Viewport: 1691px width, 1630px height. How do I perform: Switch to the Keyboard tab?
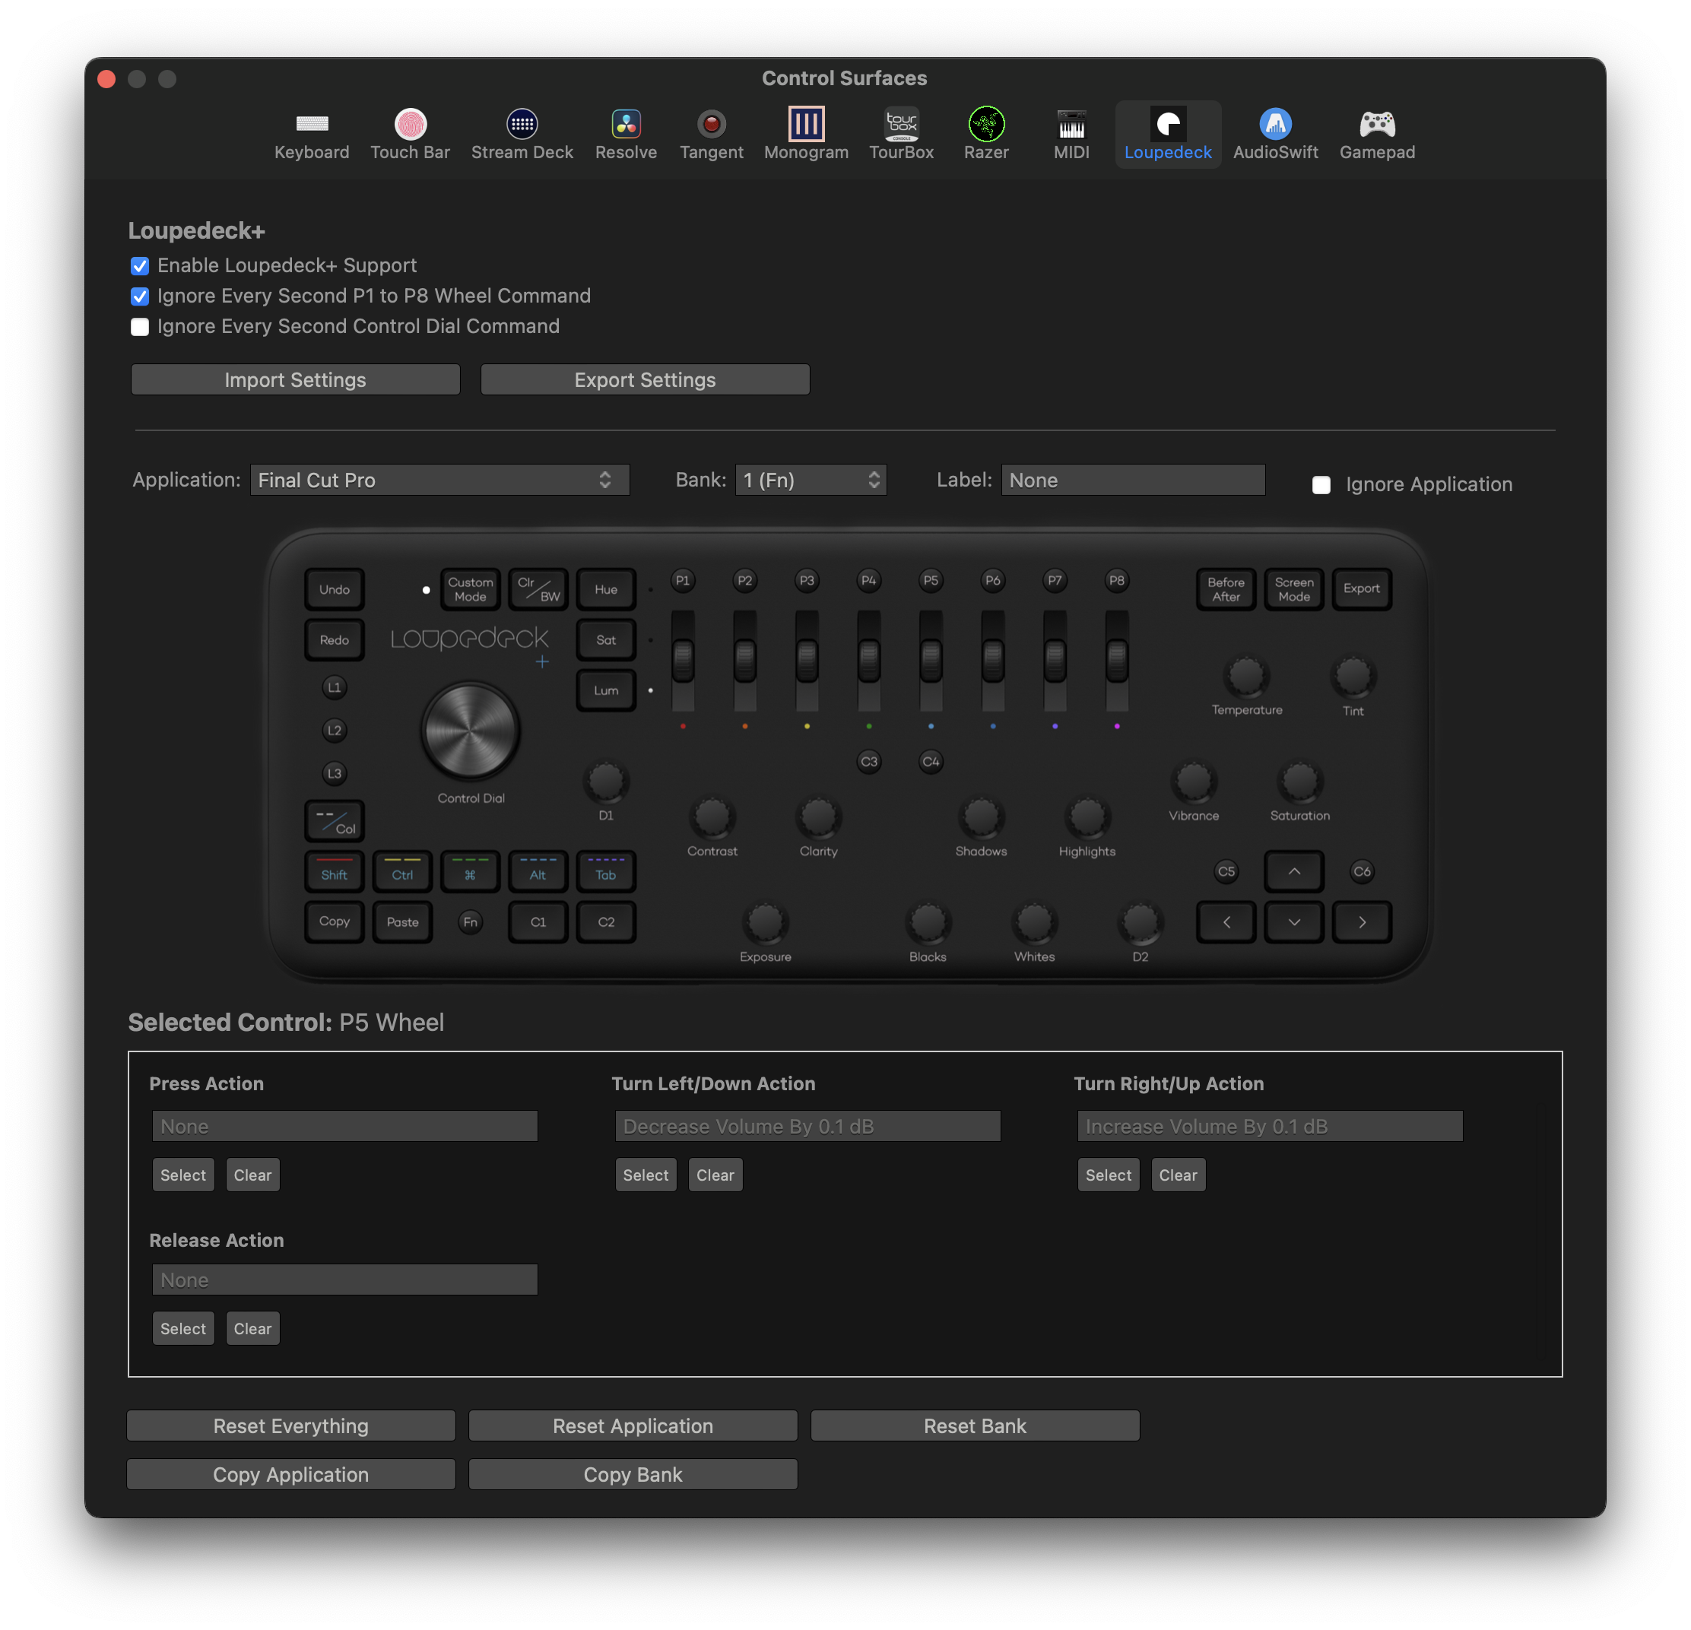click(x=312, y=134)
